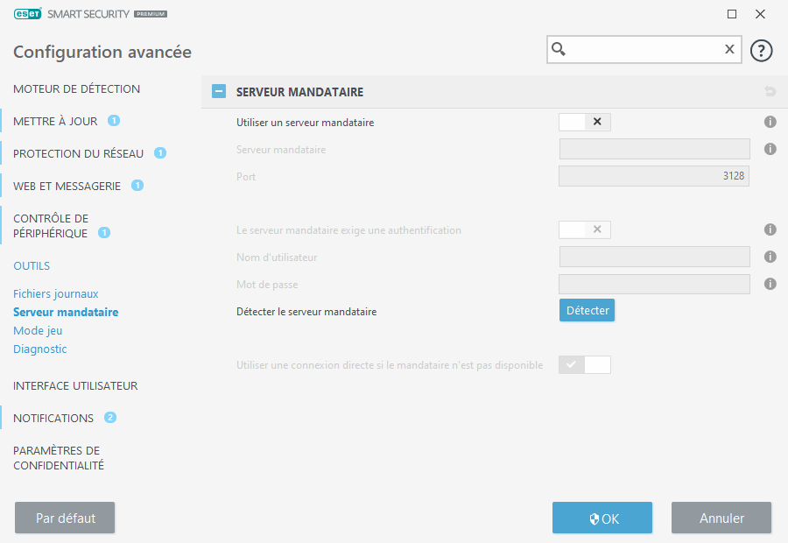Open Protection du réseau section
The height and width of the screenshot is (543, 788).
[79, 153]
